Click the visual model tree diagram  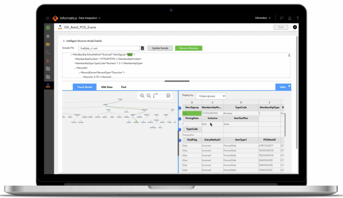[119, 113]
